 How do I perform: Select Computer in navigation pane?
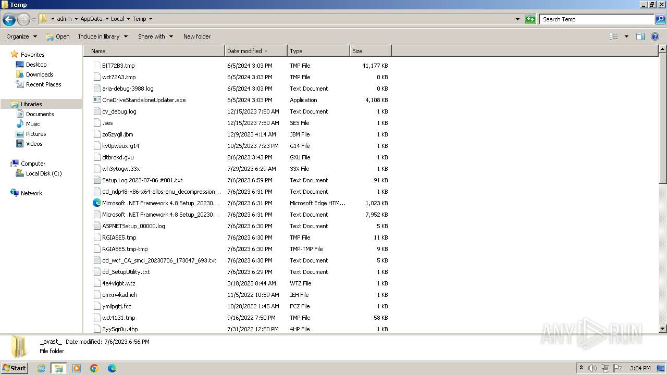[x=33, y=164]
